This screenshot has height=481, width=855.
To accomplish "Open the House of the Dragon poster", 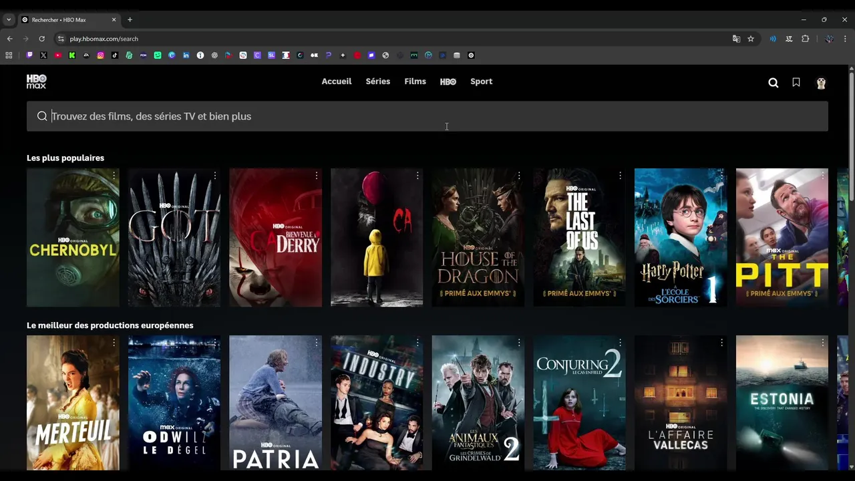I will point(478,238).
